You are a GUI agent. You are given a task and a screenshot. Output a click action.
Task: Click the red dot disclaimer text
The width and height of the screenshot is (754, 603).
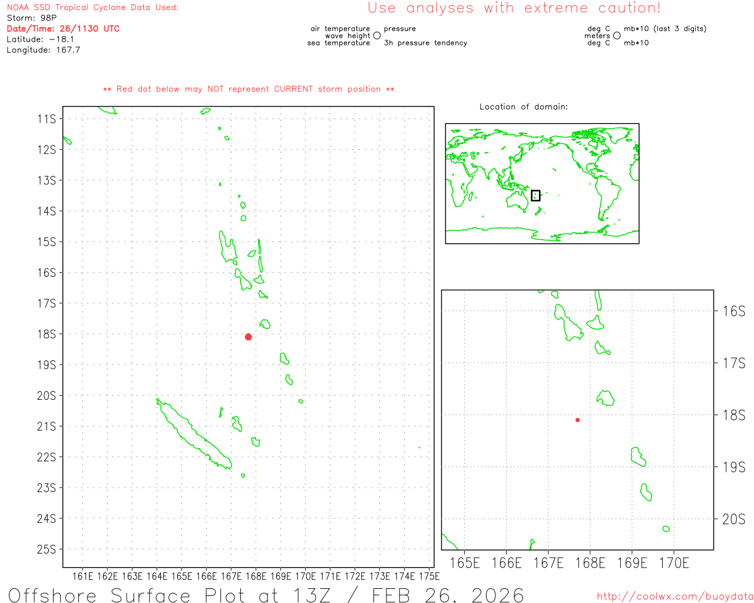[x=249, y=89]
